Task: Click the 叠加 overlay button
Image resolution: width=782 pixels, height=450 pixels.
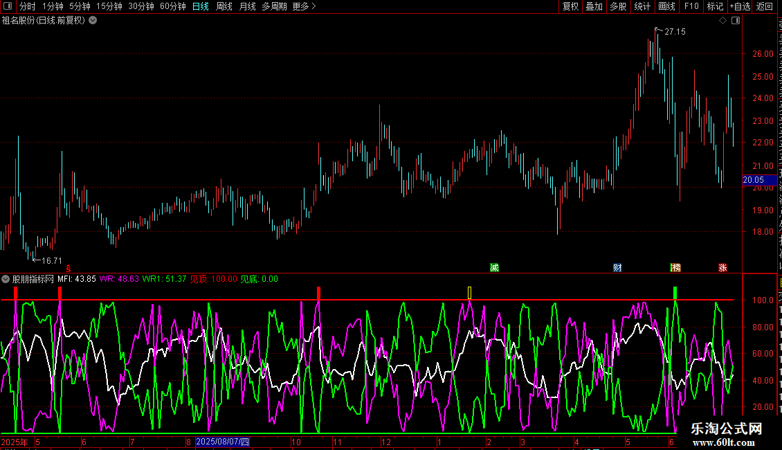Action: (x=594, y=6)
